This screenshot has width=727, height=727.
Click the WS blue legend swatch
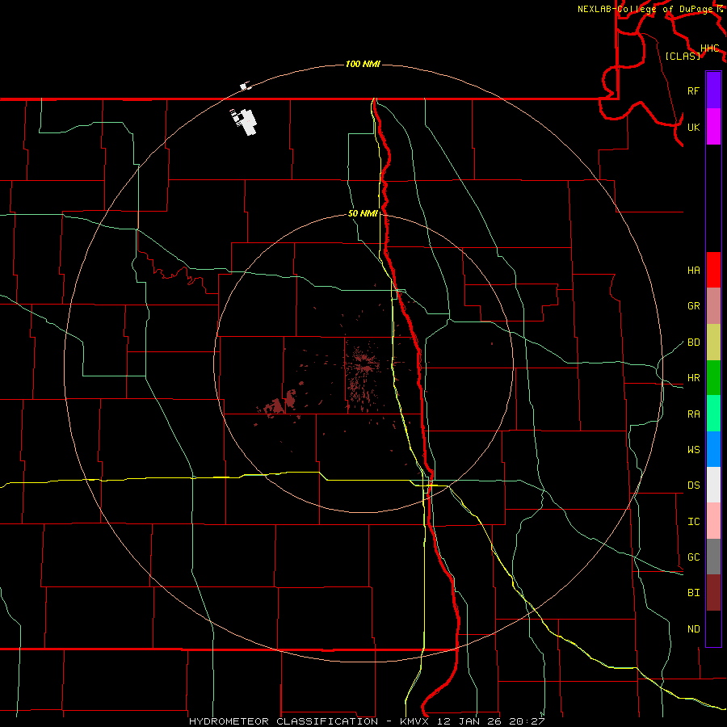pyautogui.click(x=713, y=449)
